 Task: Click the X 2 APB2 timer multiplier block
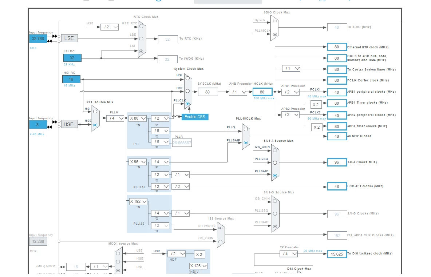click(x=317, y=127)
